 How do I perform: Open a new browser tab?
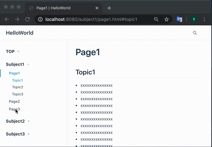point(109,8)
